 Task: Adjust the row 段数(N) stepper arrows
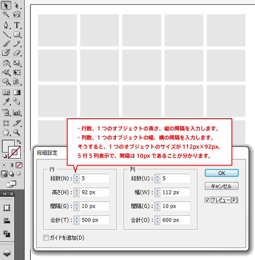[x=77, y=179]
